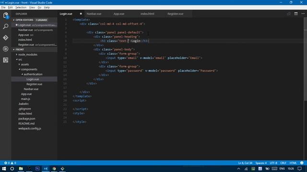
Task: Click Ln 6, Col 34 in status bar
Action: click(x=245, y=163)
